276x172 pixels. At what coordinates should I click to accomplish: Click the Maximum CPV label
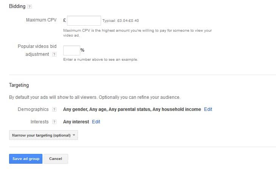(41, 20)
